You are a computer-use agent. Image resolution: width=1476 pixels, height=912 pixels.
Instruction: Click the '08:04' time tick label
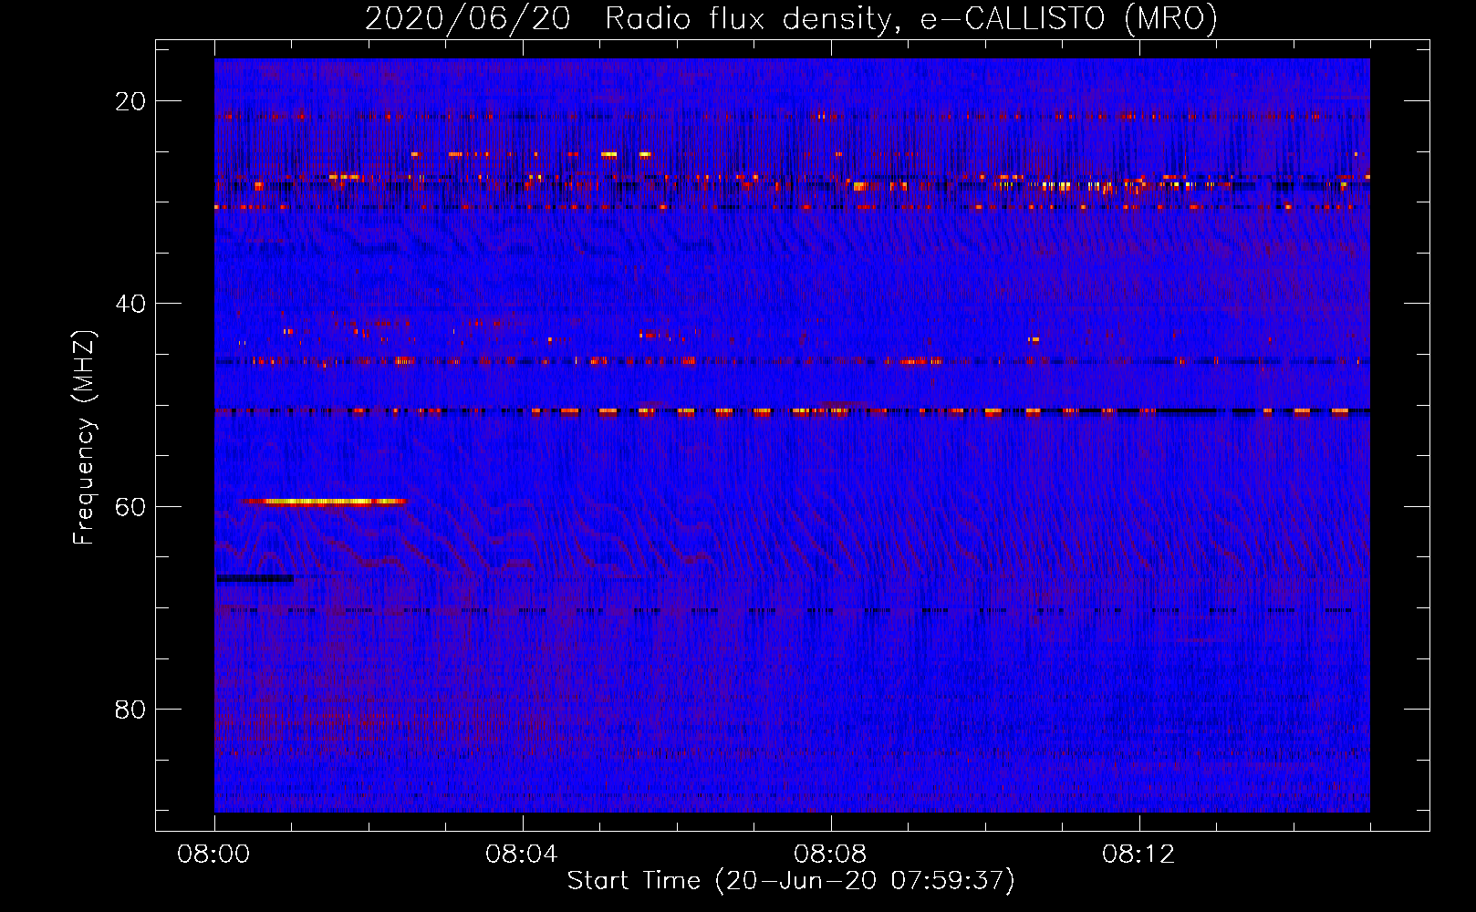click(x=523, y=855)
